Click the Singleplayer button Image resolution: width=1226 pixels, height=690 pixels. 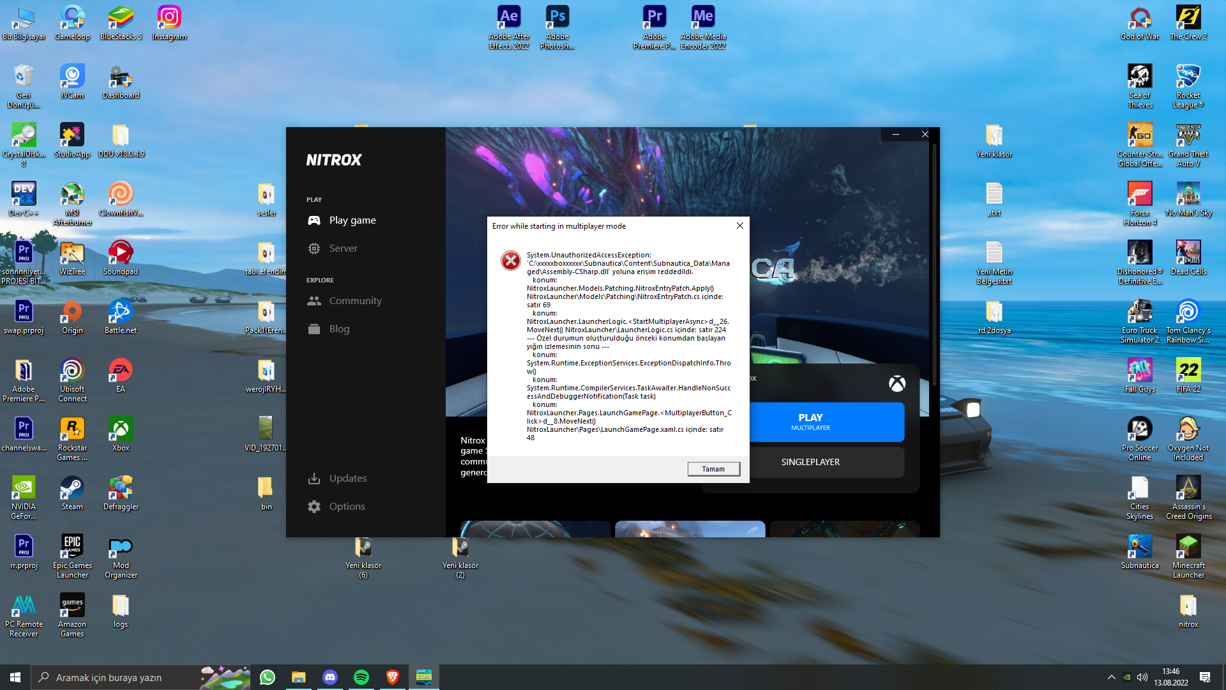click(827, 462)
